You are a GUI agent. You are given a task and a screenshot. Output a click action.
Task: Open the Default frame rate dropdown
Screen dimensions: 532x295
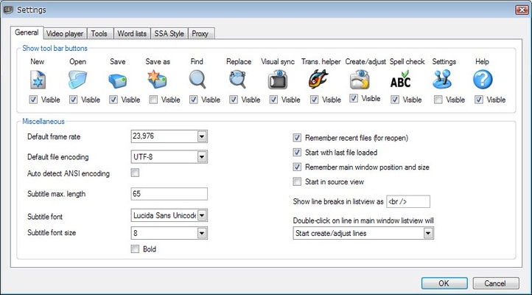pyautogui.click(x=202, y=136)
